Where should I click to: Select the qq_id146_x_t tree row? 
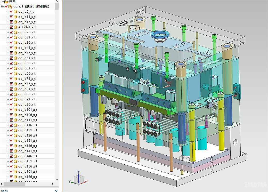(27, 156)
